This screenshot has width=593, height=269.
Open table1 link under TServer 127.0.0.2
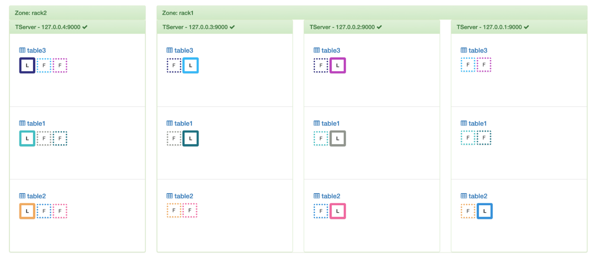(x=330, y=123)
